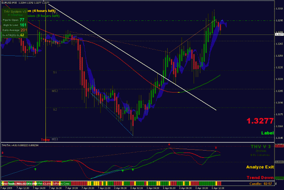Click the '7 Apr 16:30' time axis label
The width and height of the screenshot is (284, 190).
point(55,188)
